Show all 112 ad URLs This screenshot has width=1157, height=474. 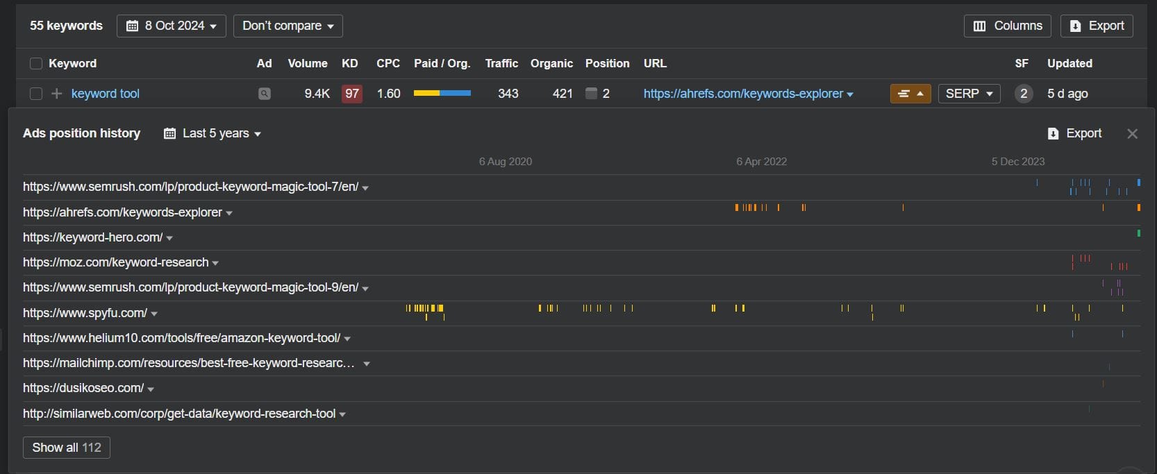point(67,448)
